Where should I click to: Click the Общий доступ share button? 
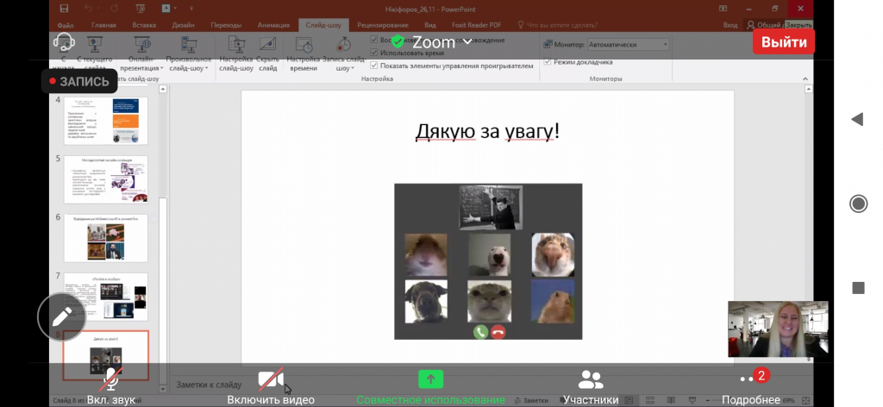point(764,25)
